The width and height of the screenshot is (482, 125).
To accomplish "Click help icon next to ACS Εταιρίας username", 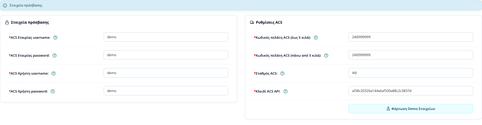I will [55, 38].
